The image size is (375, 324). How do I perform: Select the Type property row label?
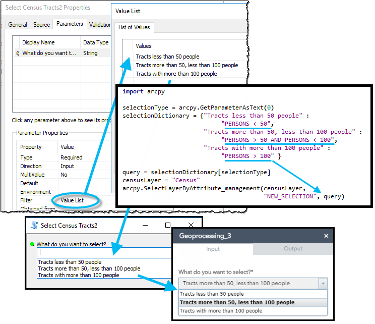(x=26, y=157)
